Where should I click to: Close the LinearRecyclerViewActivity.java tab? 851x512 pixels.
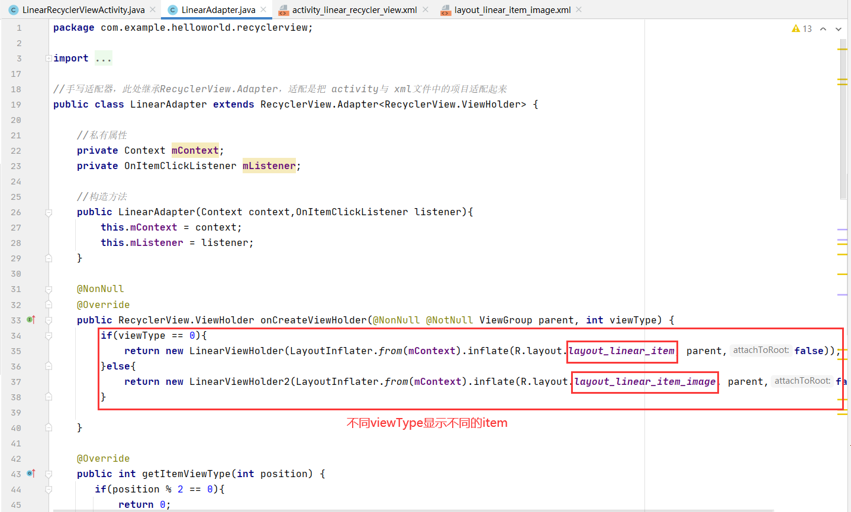[x=153, y=9]
